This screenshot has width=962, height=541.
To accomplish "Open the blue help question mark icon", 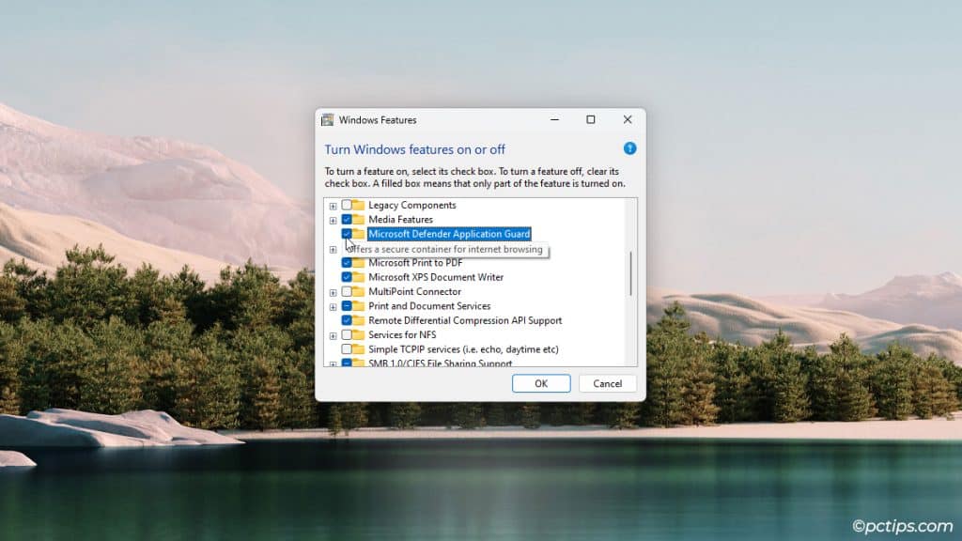I will click(x=629, y=148).
